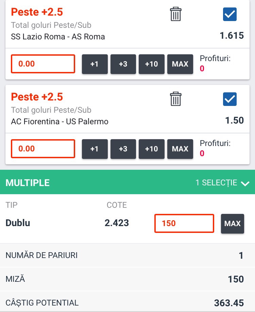Open the 1.615 odds on Lazio match
The image size is (255, 312).
(232, 36)
